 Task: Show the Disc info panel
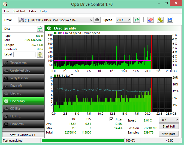23,93
